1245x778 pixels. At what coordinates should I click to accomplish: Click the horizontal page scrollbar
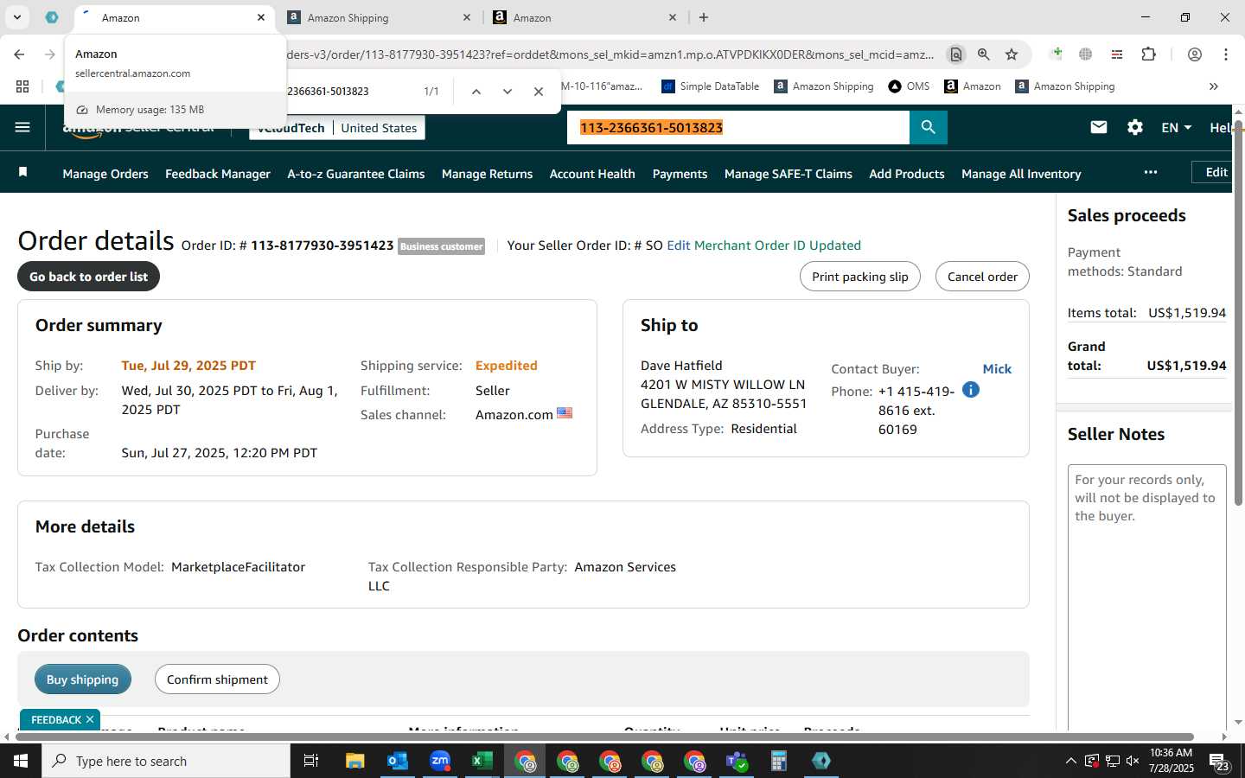(x=605, y=737)
